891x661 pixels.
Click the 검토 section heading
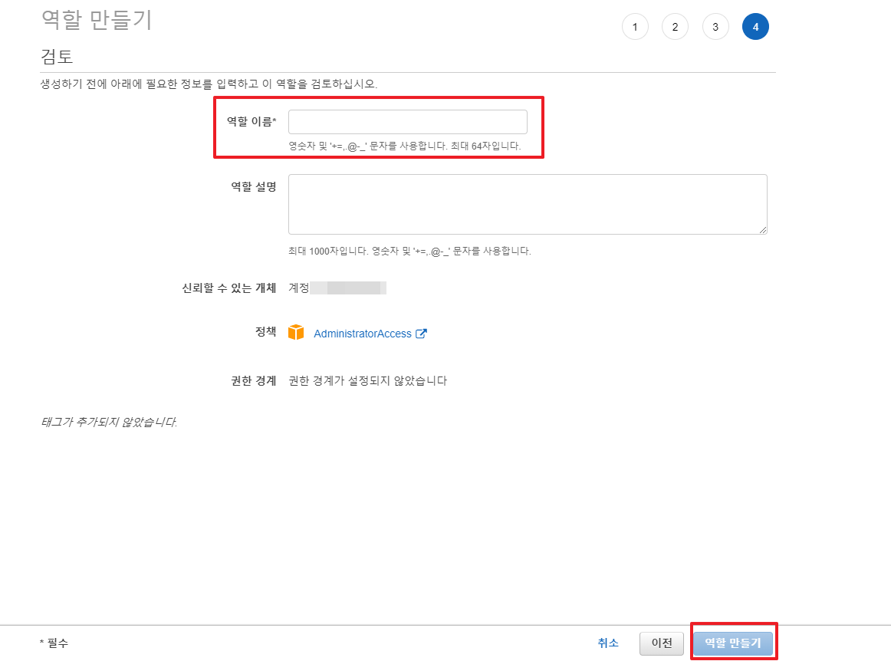point(56,56)
